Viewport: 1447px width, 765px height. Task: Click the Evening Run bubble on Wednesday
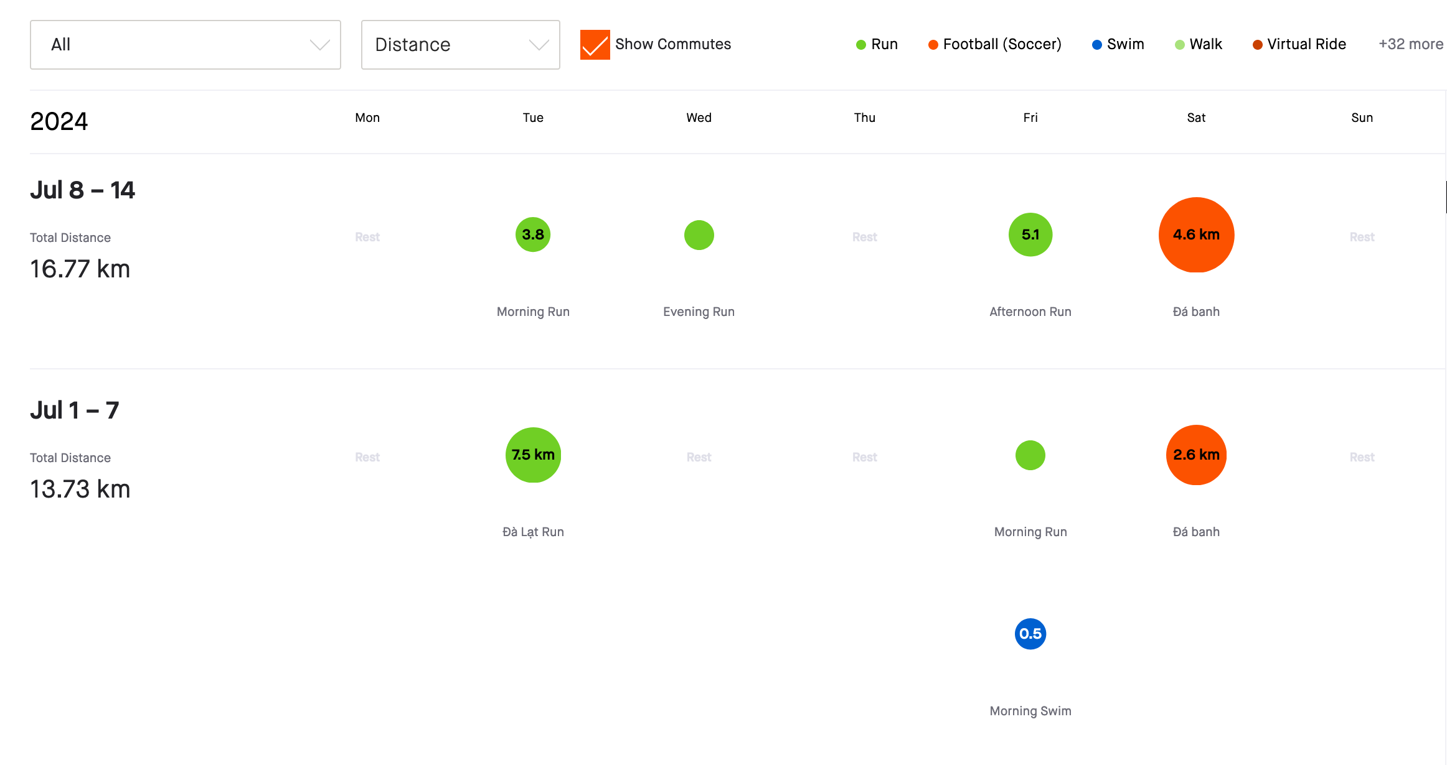coord(699,234)
